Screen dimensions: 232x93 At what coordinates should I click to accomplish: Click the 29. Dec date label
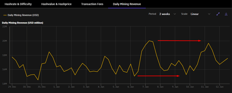(x=12, y=87)
